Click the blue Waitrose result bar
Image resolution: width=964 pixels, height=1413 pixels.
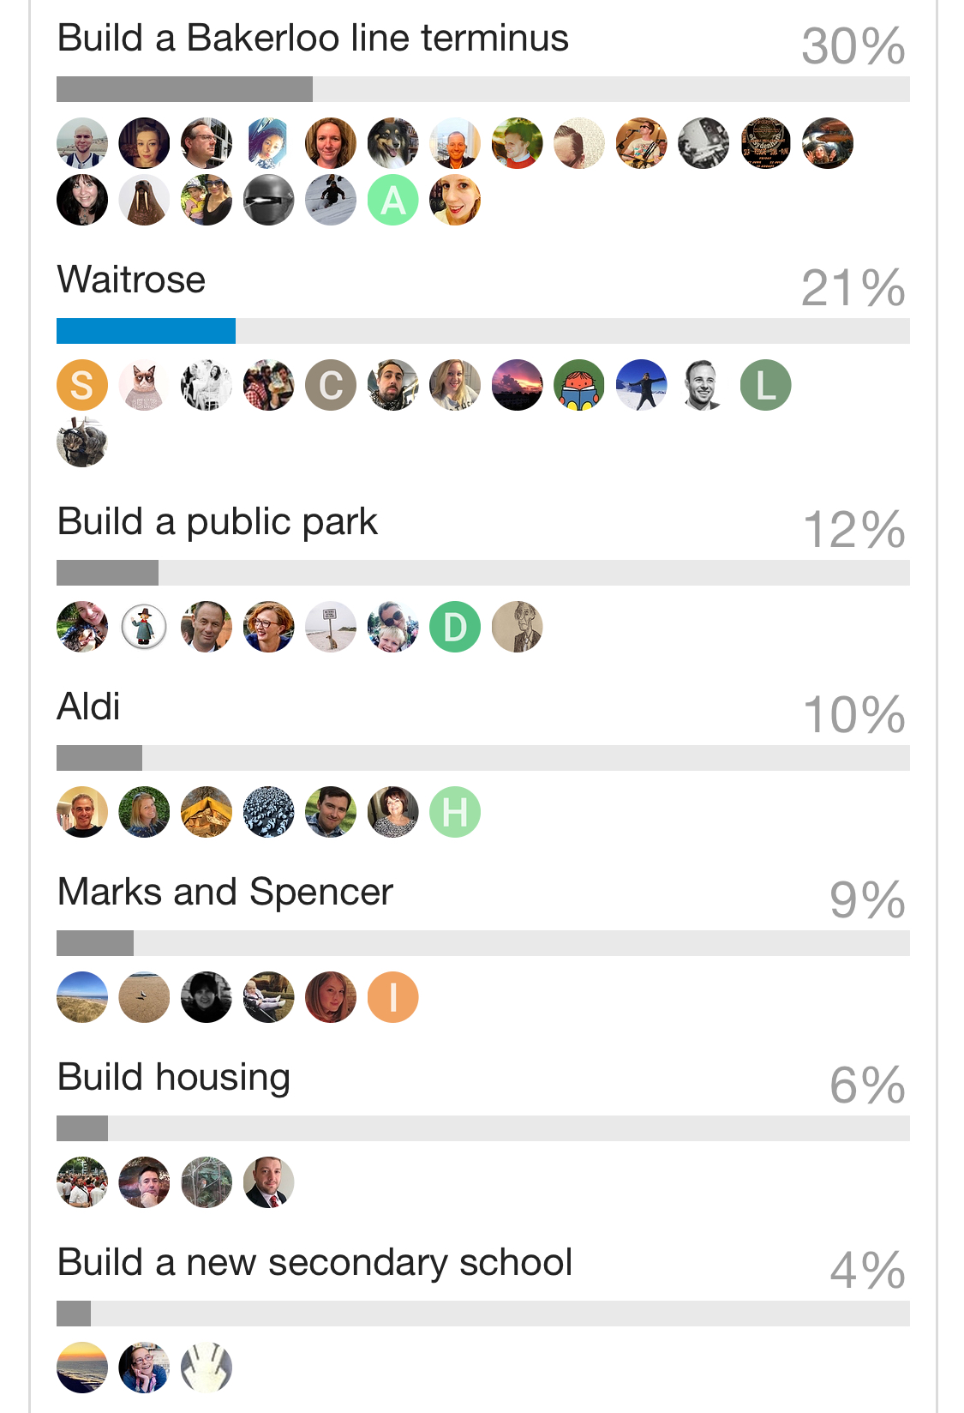[146, 331]
